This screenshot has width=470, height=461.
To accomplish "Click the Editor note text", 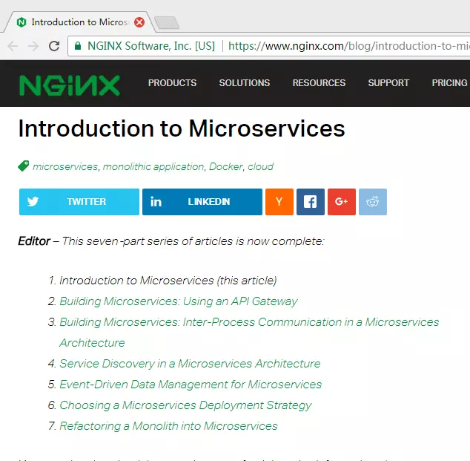I will coord(171,241).
